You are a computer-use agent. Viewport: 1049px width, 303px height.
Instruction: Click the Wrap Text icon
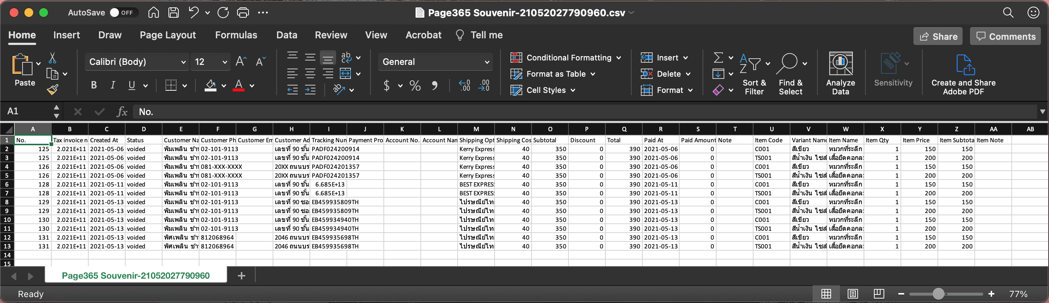click(x=346, y=58)
